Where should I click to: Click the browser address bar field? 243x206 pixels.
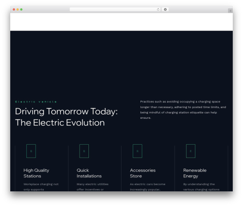tap(115, 10)
